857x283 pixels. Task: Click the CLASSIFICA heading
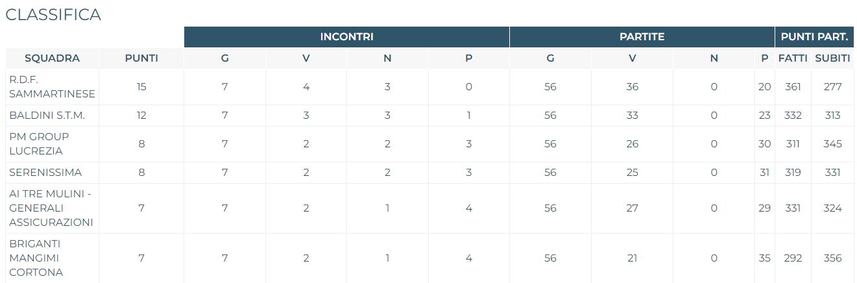[53, 15]
